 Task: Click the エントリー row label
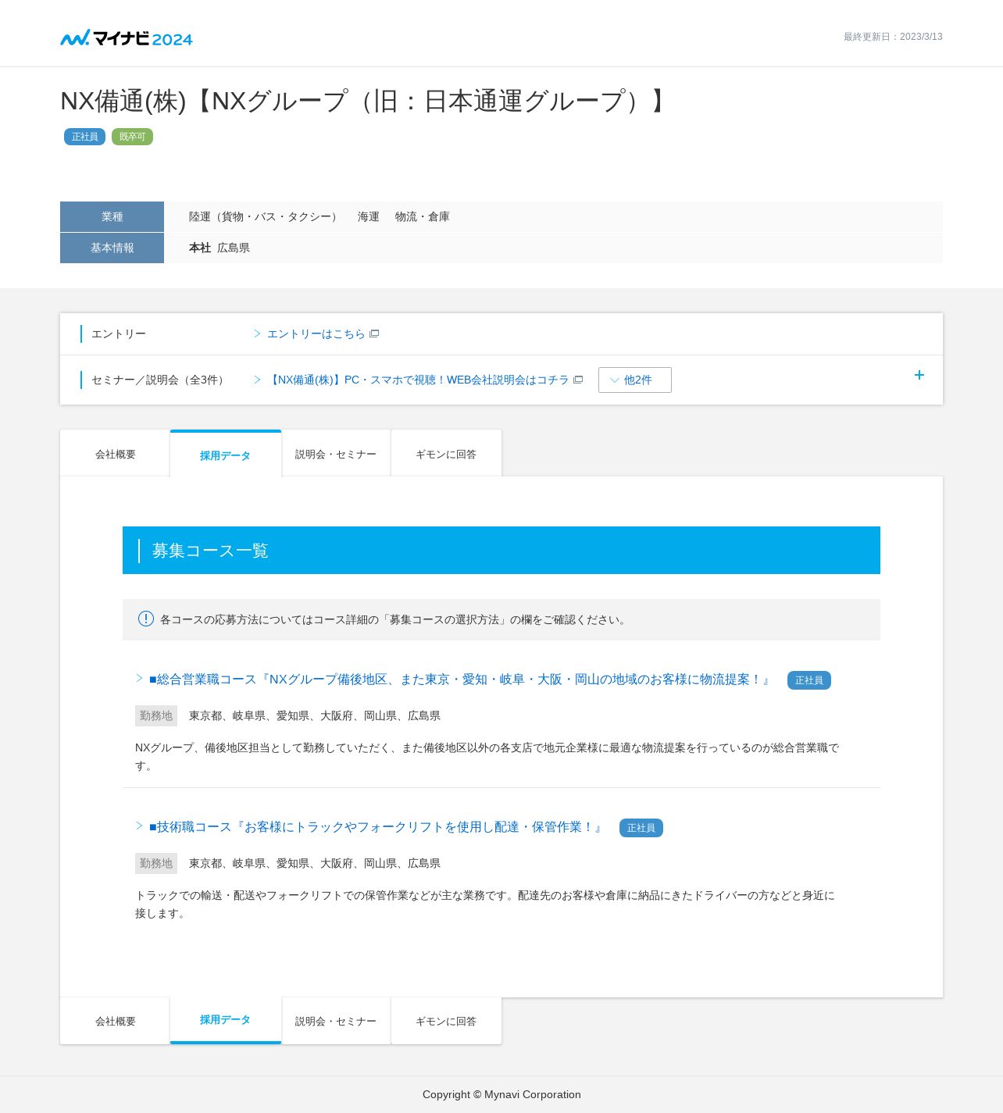point(119,334)
